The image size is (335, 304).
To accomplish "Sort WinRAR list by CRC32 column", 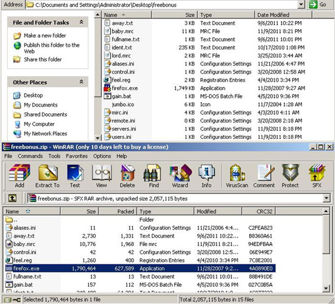I will coord(258,211).
